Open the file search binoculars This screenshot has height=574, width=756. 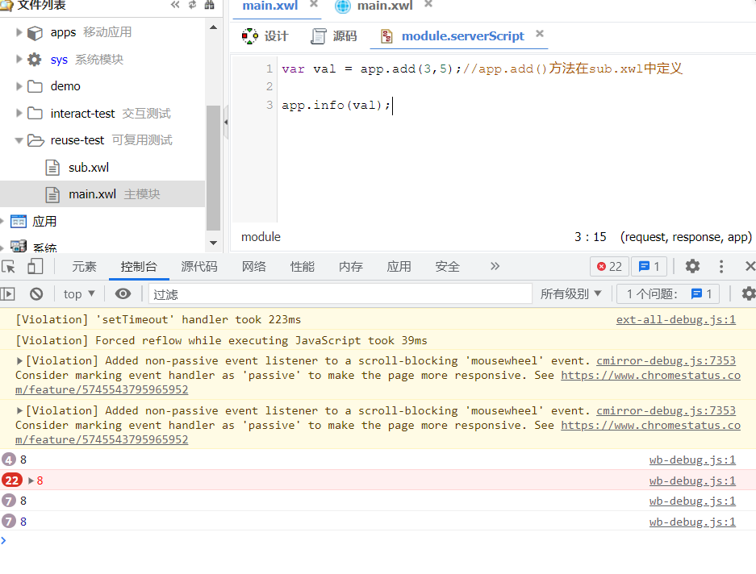click(209, 5)
